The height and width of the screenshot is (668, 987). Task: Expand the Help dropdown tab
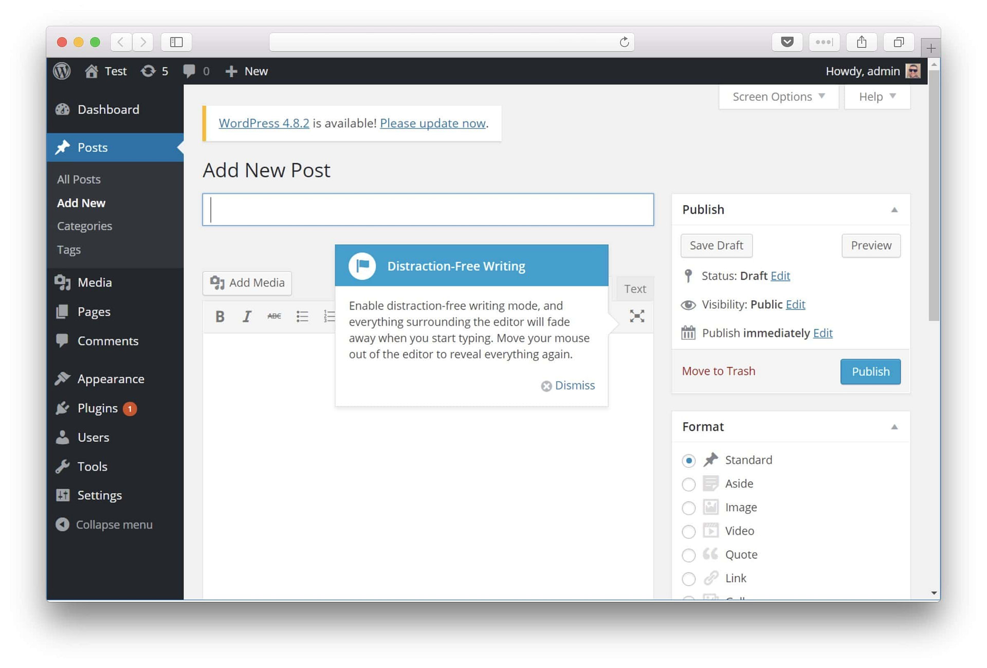(877, 97)
